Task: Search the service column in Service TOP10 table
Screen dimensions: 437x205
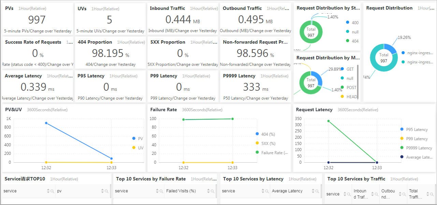Action: click(52, 191)
